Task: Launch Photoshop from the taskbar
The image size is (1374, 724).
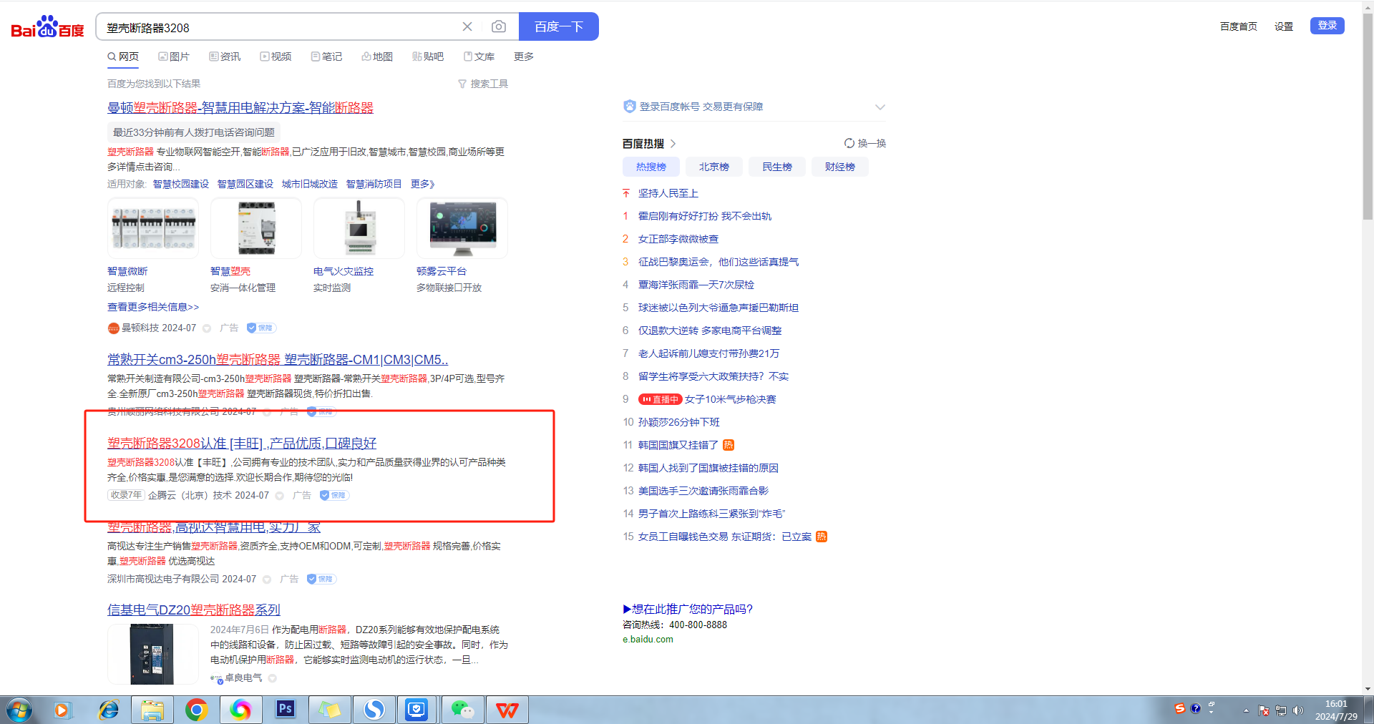Action: click(285, 710)
